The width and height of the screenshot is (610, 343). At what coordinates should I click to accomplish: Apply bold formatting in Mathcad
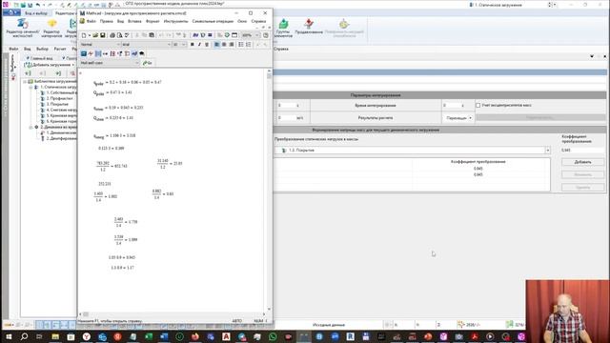[193, 45]
